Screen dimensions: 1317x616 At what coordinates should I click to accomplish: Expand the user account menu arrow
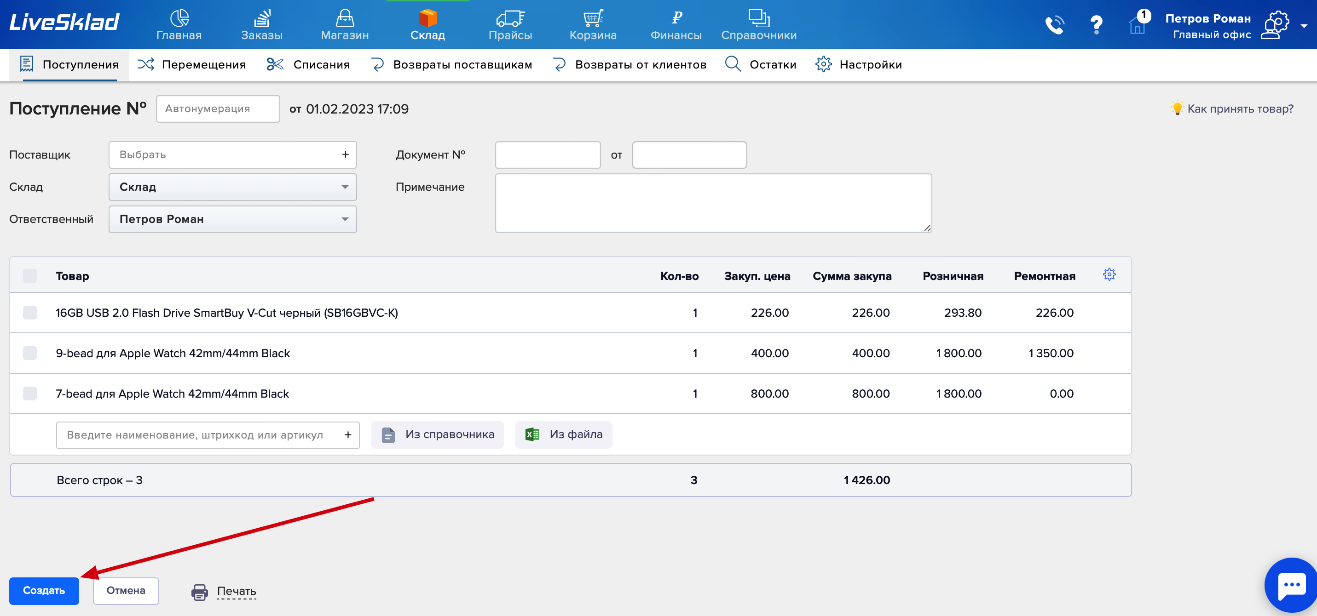pyautogui.click(x=1304, y=26)
